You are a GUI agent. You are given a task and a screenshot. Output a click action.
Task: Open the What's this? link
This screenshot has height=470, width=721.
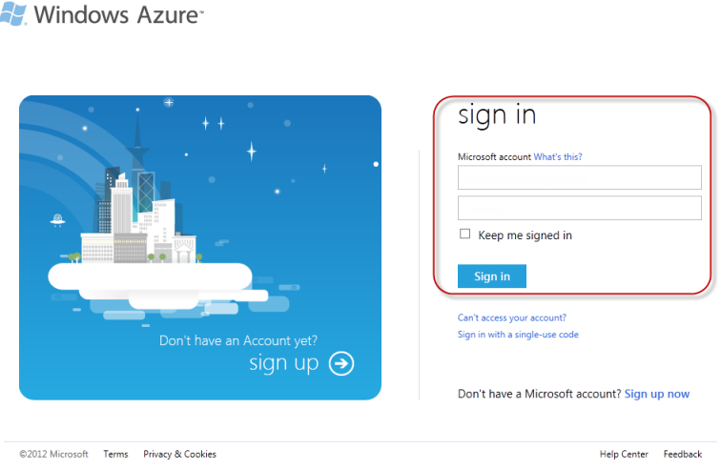click(557, 157)
